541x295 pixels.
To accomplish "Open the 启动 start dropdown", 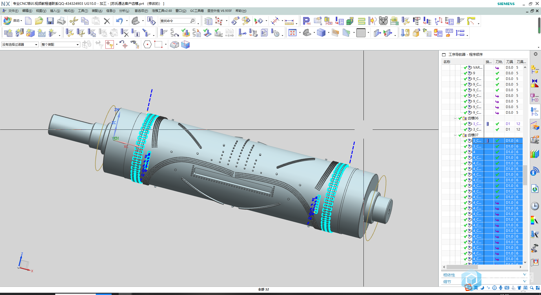I will pos(17,21).
